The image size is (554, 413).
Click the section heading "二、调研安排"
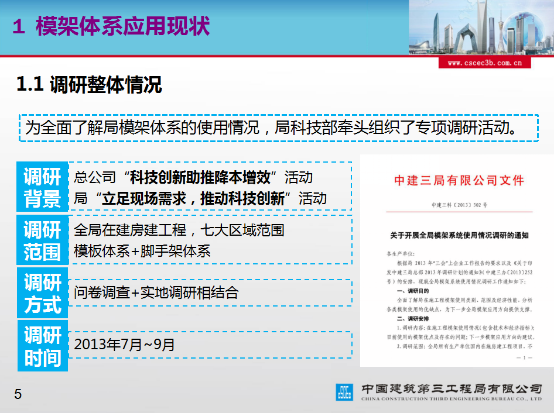pyautogui.click(x=413, y=318)
